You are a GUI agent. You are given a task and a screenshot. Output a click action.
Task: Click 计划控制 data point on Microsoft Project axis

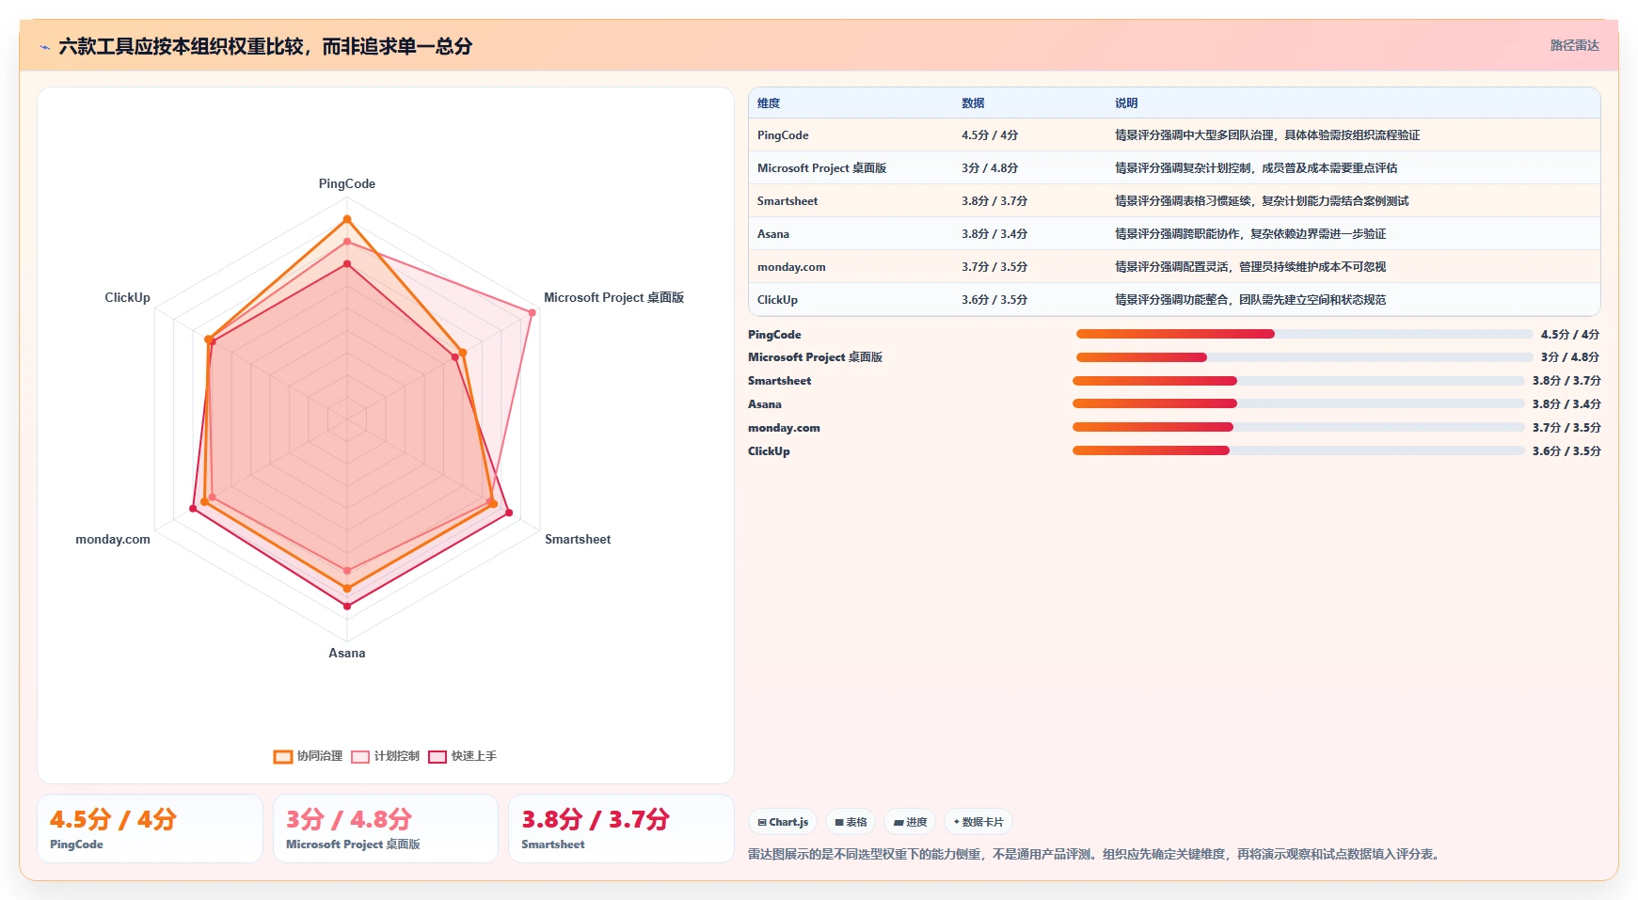pyautogui.click(x=532, y=313)
